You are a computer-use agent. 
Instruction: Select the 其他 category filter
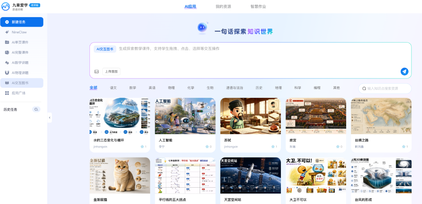(336, 88)
